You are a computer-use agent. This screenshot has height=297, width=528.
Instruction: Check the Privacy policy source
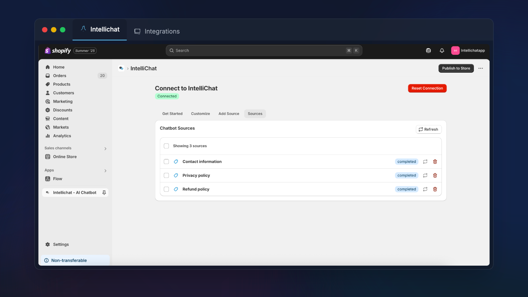166,176
